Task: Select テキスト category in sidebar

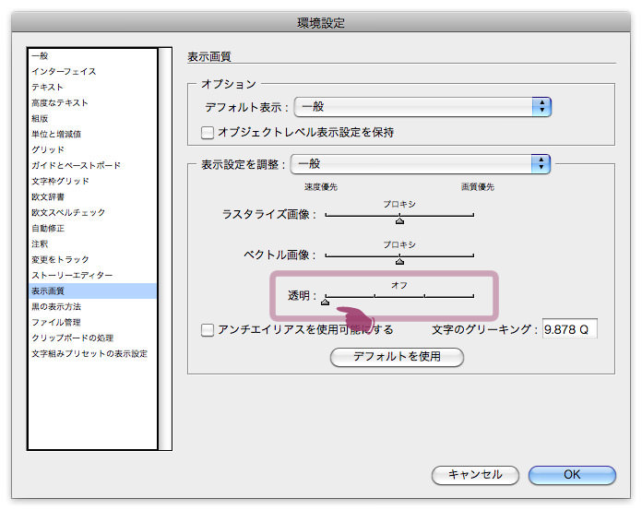Action: (x=93, y=88)
